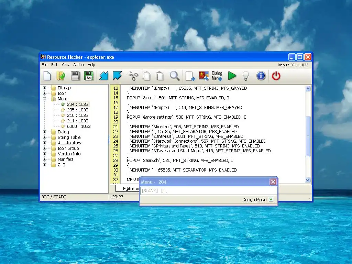Click the Resource Hacker title bar logo
The width and height of the screenshot is (352, 264).
(x=43, y=57)
